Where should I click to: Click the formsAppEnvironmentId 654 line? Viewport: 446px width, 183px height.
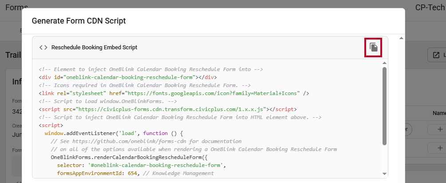[x=135, y=173]
